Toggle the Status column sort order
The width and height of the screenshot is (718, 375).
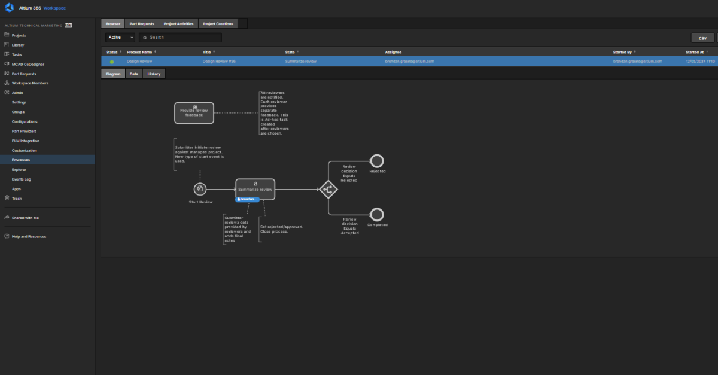point(120,52)
